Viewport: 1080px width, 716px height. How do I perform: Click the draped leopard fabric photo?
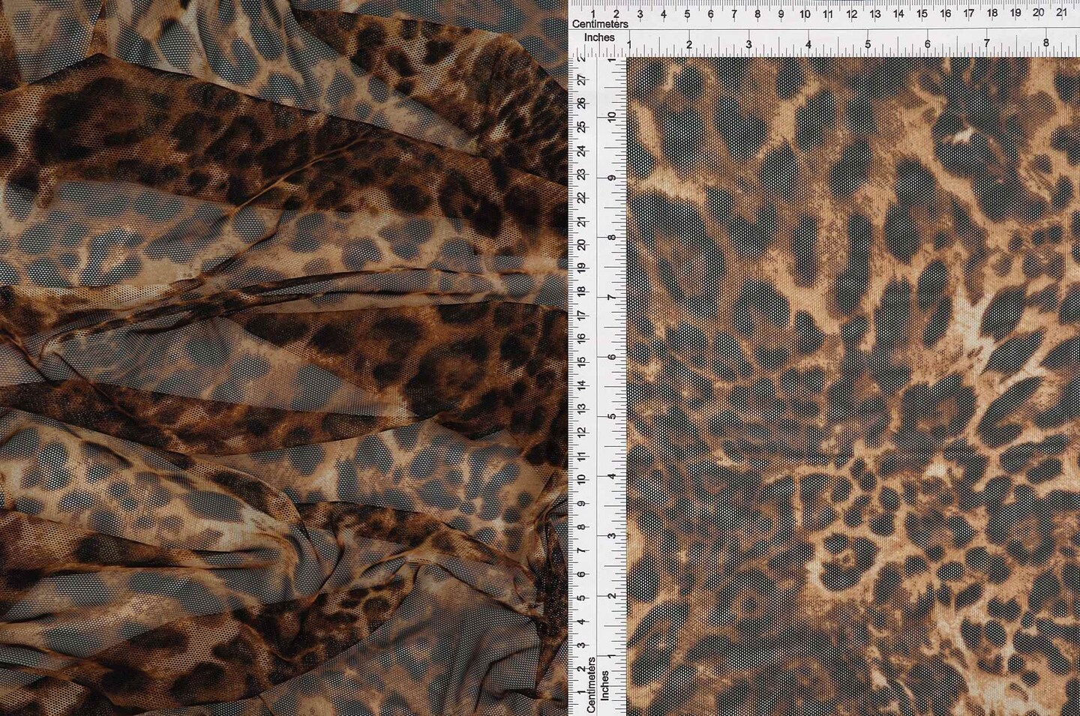click(x=283, y=358)
